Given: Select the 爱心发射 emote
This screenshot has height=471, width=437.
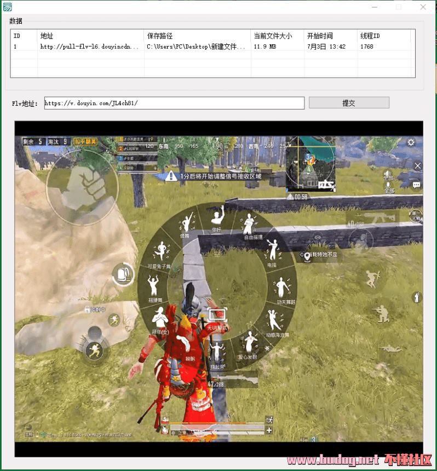Looking at the screenshot, I should click(249, 345).
